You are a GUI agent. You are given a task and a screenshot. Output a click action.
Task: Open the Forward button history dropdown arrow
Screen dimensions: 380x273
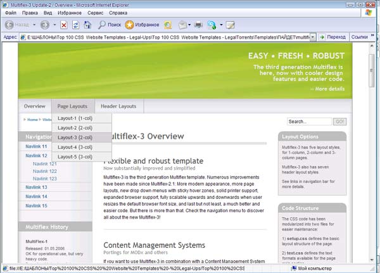click(54, 25)
